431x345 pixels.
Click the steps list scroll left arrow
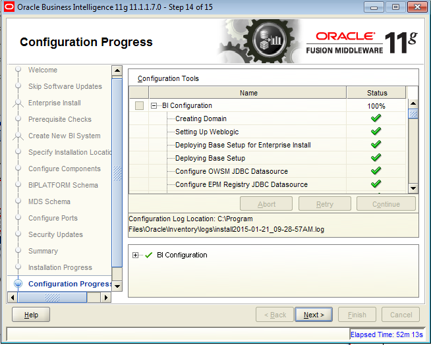point(13,298)
